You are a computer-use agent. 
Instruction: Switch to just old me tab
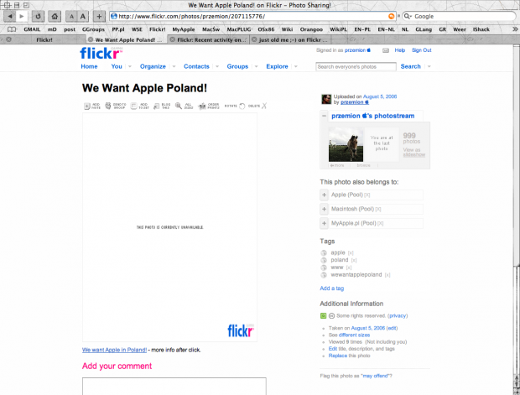click(290, 39)
